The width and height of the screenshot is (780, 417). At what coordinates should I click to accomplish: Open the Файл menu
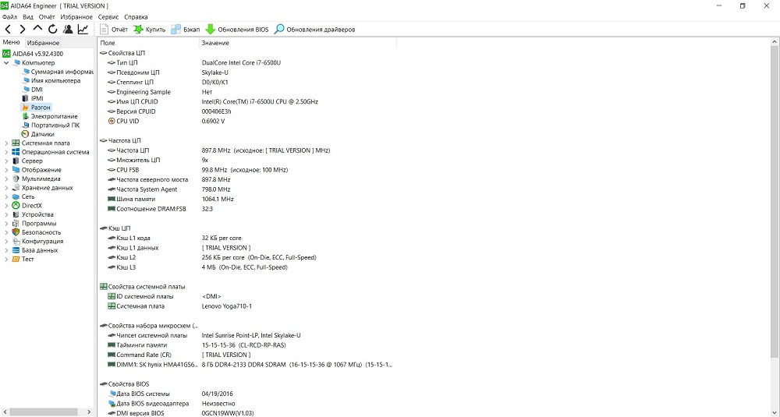coord(9,17)
